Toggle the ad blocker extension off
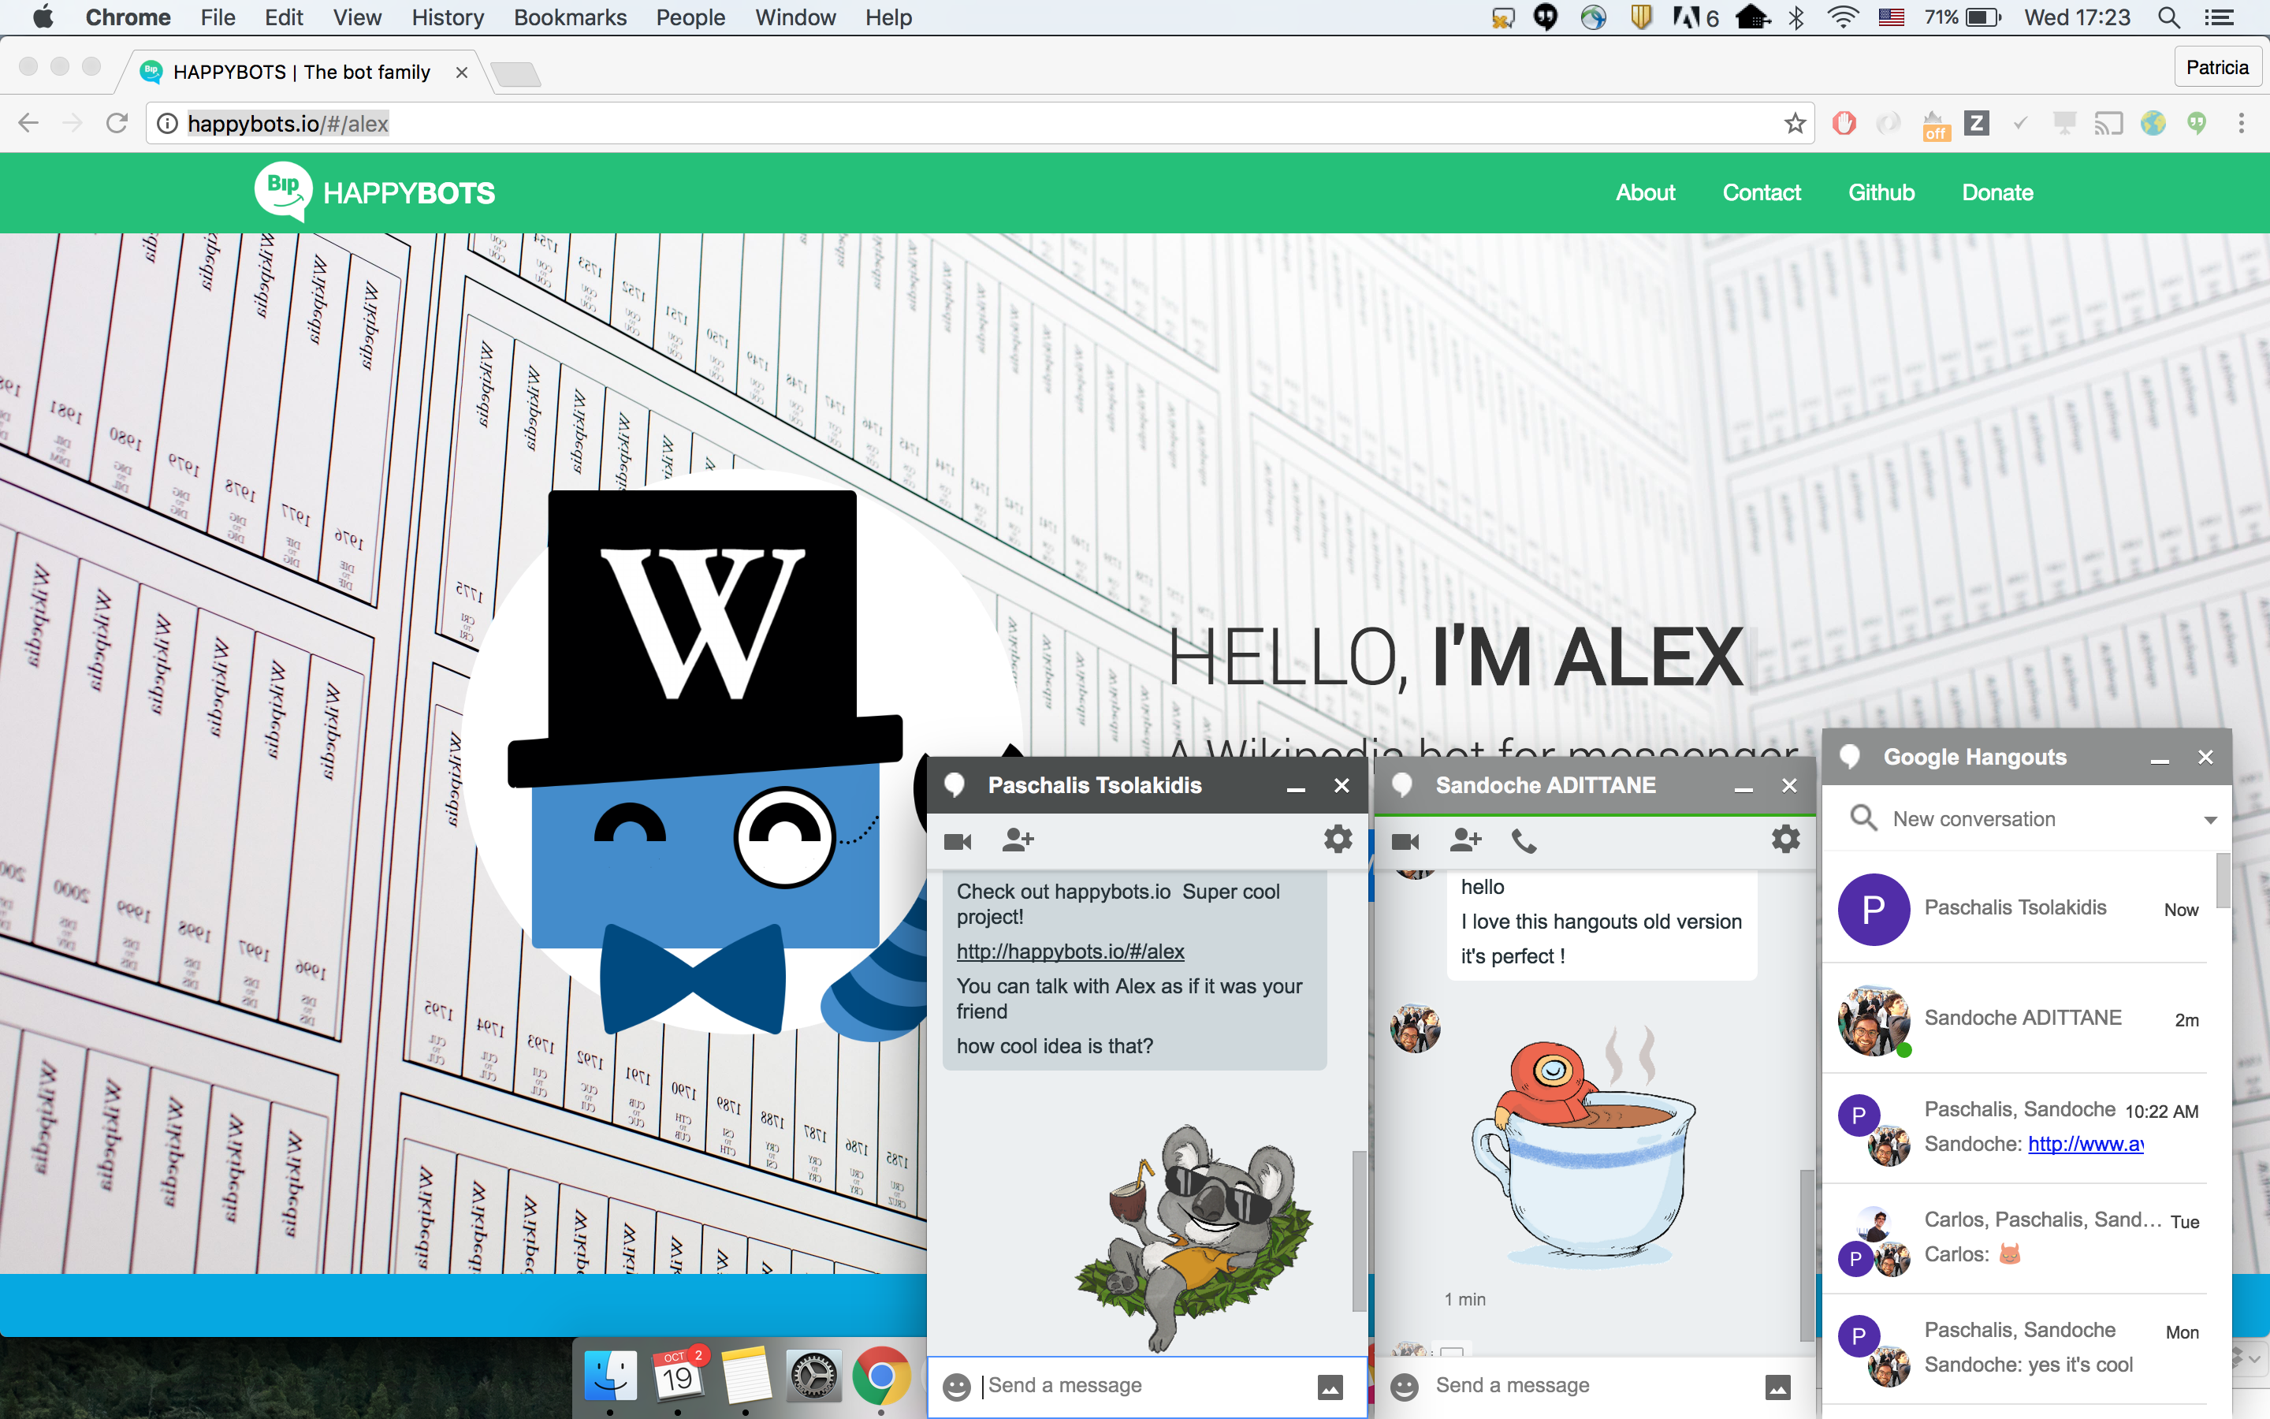The height and width of the screenshot is (1419, 2270). point(1845,123)
